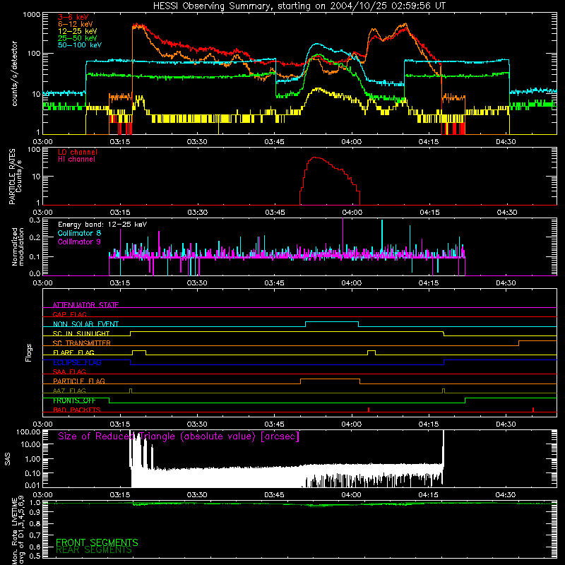Screen dimensions: 565x565
Task: Click the SC TRANSMITTER flag label
Action: pos(82,343)
